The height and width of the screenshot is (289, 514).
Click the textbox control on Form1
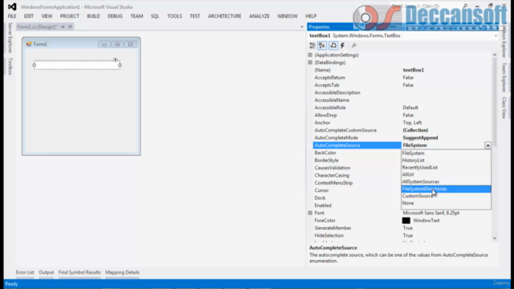coord(77,65)
